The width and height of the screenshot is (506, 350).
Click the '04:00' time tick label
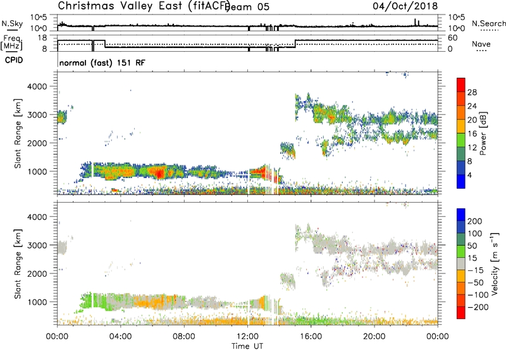click(121, 337)
